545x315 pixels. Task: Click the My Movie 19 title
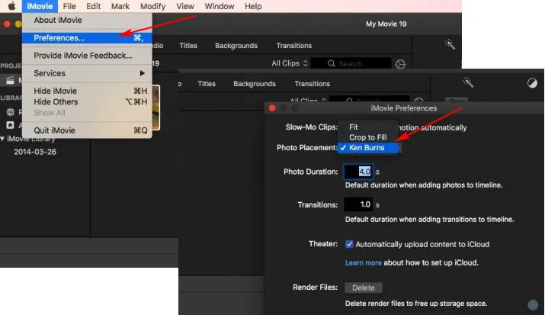[386, 24]
